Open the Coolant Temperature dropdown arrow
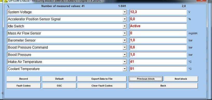 tap(125, 69)
